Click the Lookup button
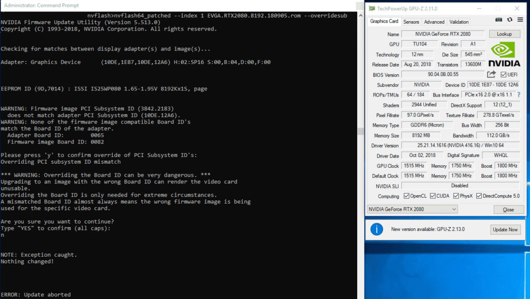Viewport: 530px width, 299px height. click(505, 34)
